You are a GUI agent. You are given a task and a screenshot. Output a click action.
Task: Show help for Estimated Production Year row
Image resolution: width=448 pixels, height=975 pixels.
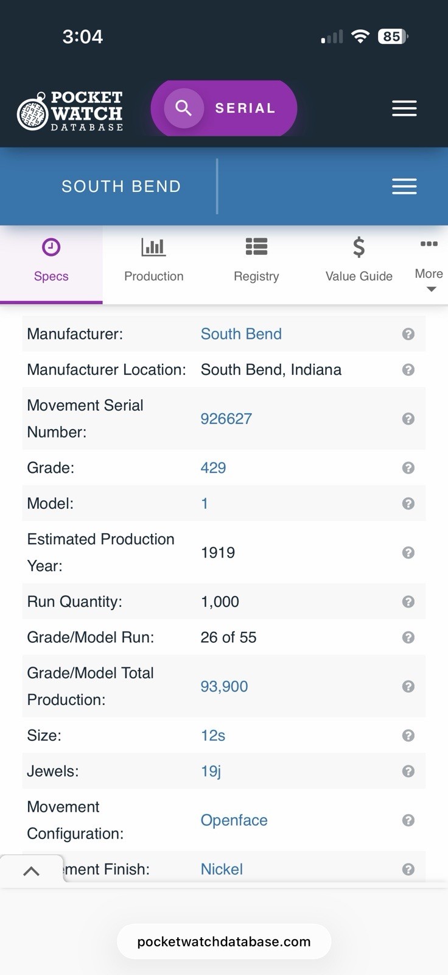pyautogui.click(x=408, y=553)
